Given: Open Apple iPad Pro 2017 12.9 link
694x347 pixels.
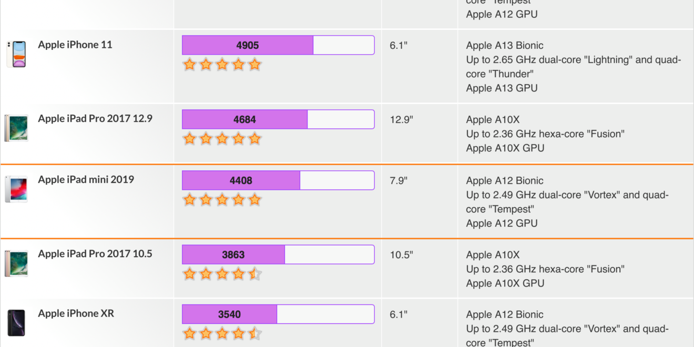Looking at the screenshot, I should 95,119.
